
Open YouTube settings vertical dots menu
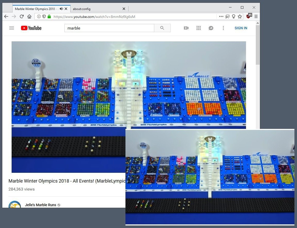(x=223, y=28)
